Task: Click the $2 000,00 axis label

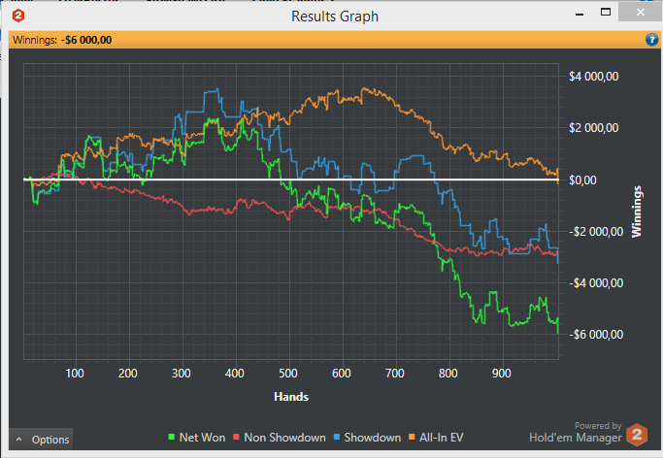Action: 594,128
